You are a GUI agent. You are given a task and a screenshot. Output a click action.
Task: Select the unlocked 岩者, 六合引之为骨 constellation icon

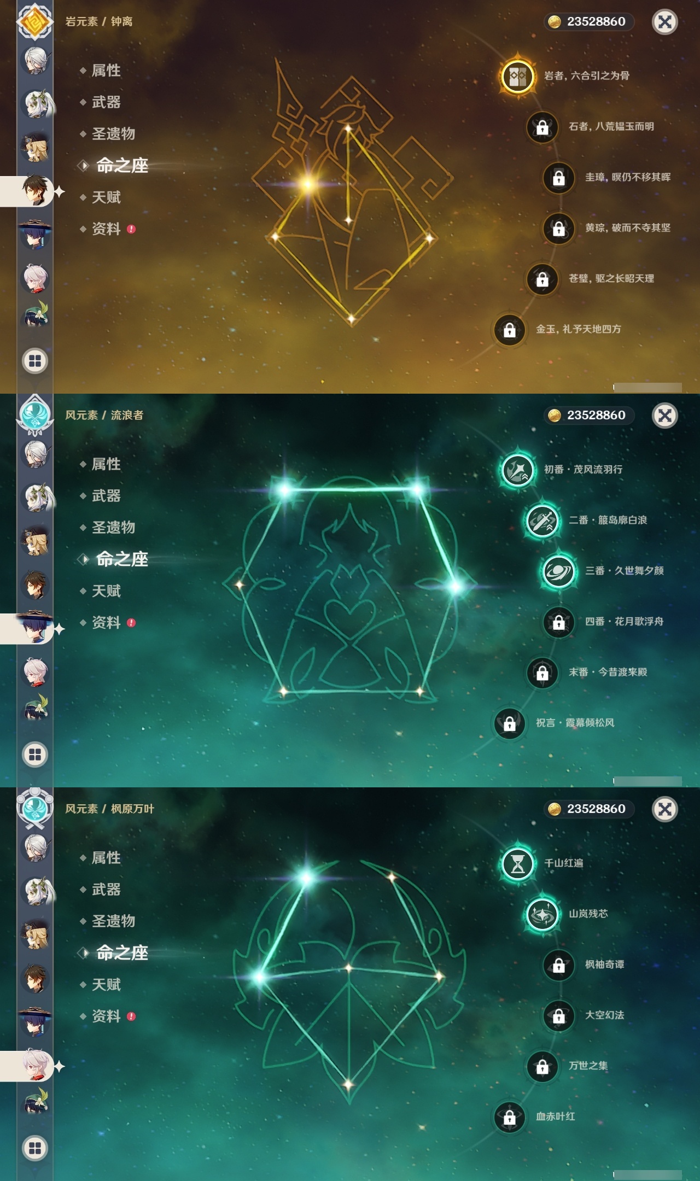517,76
